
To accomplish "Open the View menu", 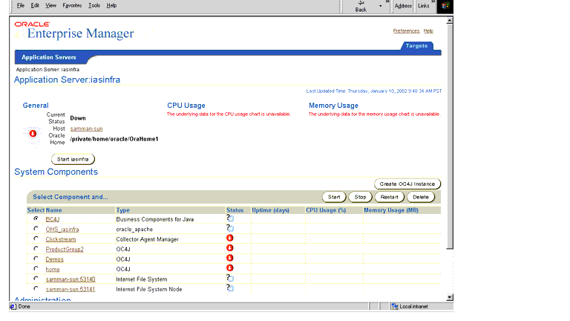I will (x=51, y=5).
